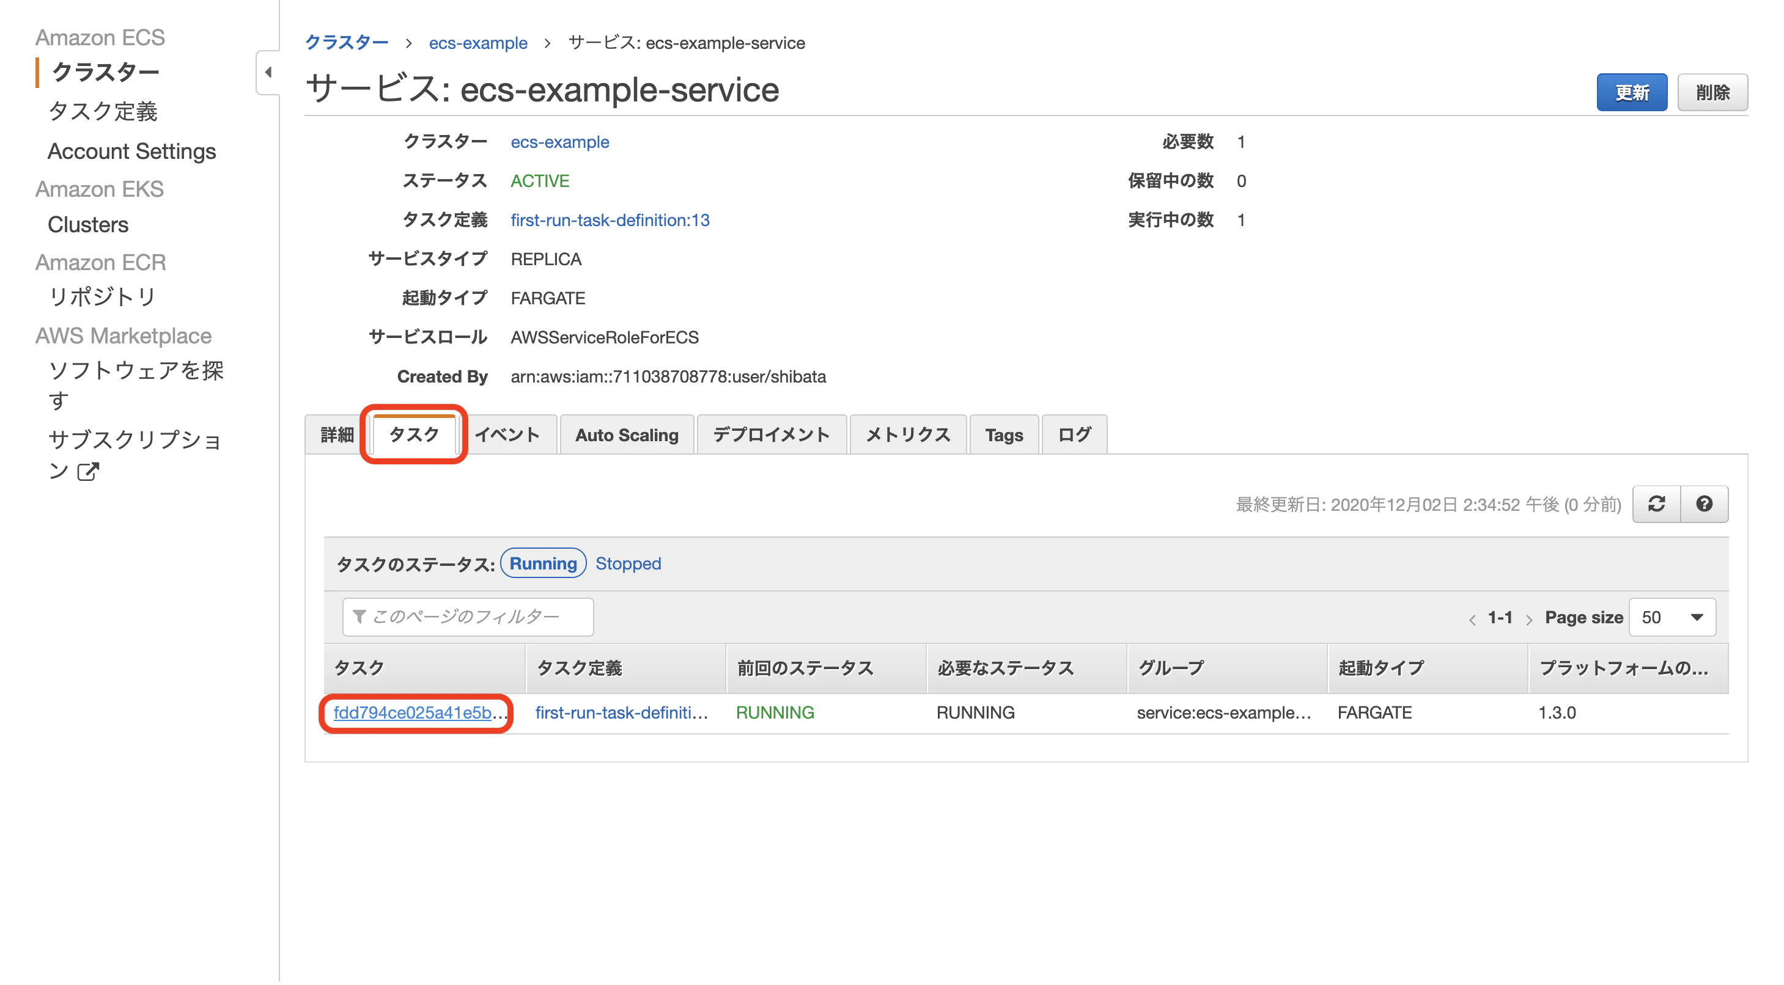Click クラスター in the breadcrumb
The height and width of the screenshot is (985, 1784).
pos(347,43)
